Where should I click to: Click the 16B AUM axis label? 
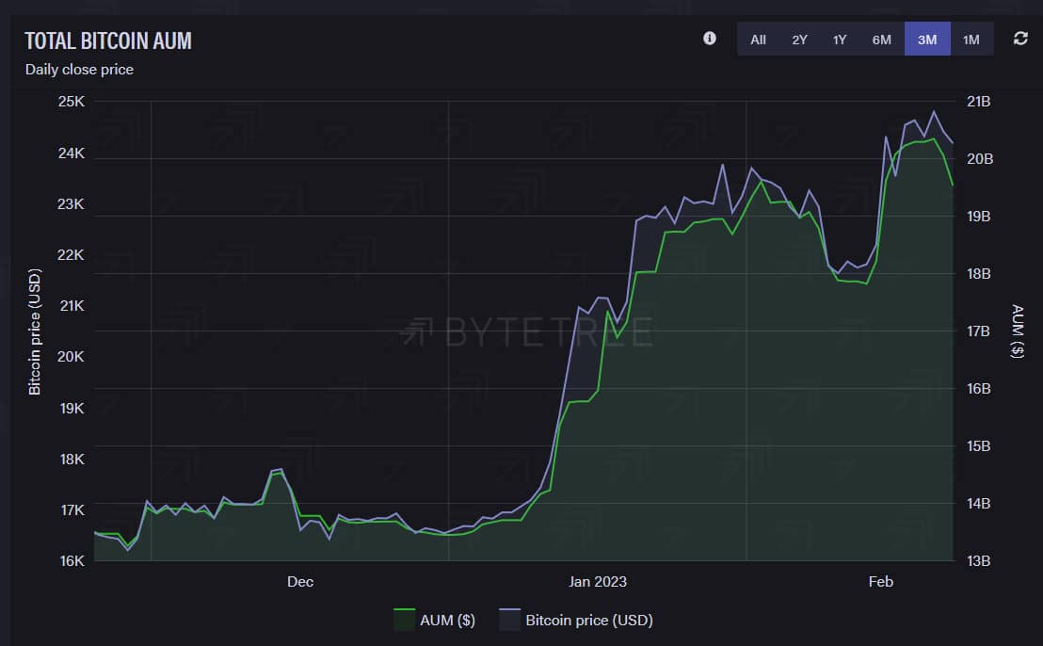[x=978, y=389]
